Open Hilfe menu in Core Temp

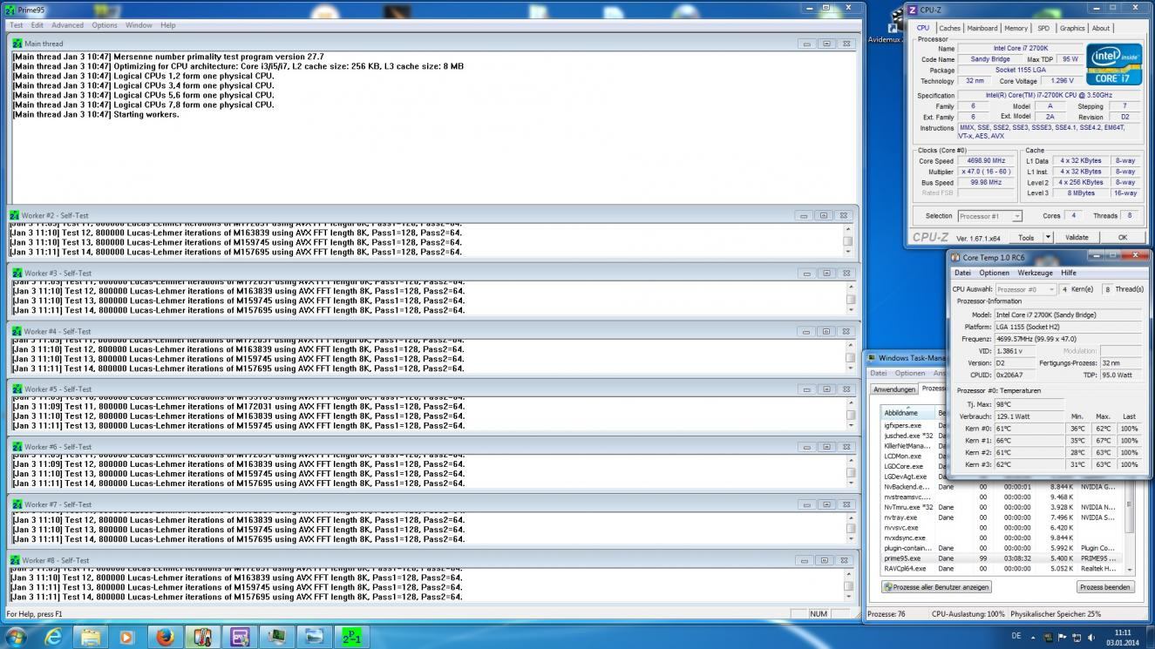point(1069,273)
